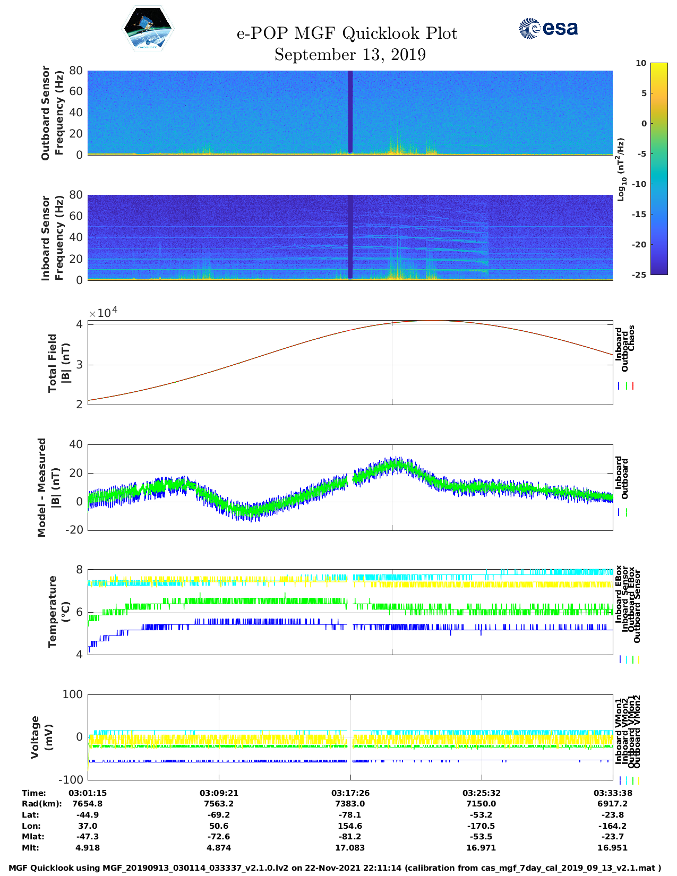
Task: Click the ESA logo
Action: click(548, 28)
